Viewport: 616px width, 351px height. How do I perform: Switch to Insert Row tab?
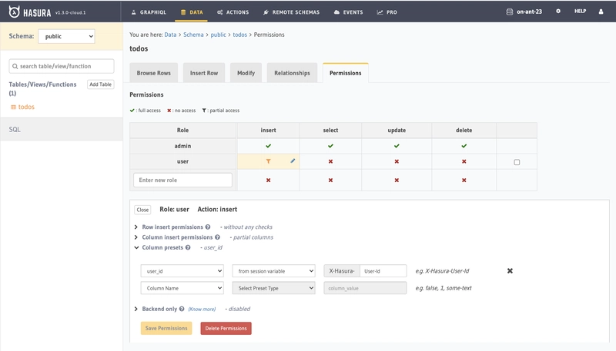coord(204,73)
